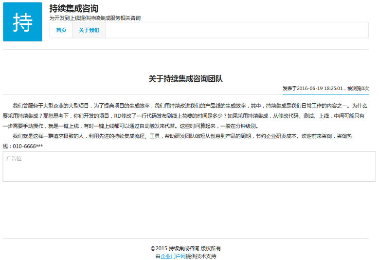The height and width of the screenshot is (260, 379).
Task: Click the 发表于2016-06-19 18:25:01 publish info
Action: coord(325,88)
